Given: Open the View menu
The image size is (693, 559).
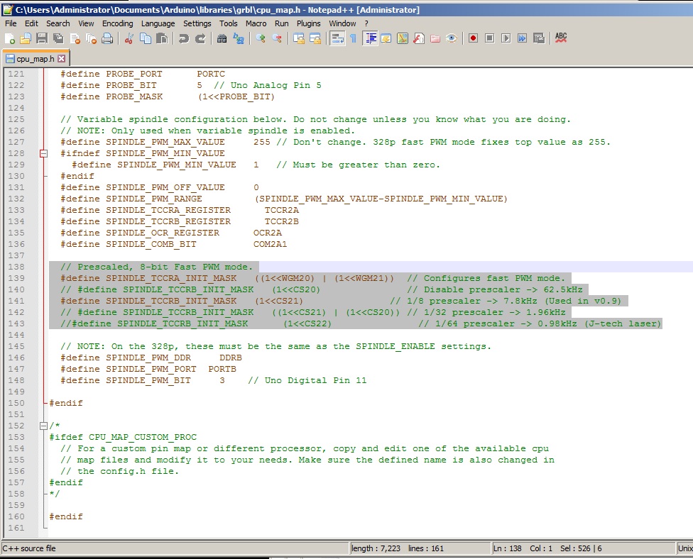Looking at the screenshot, I should coord(86,23).
